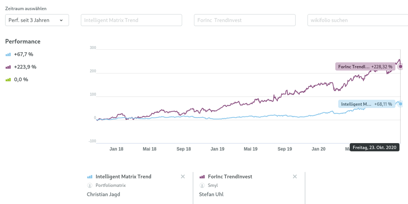Click the purple bar-chart icon beside +223,9 %
This screenshot has height=204, width=408.
(x=8, y=67)
